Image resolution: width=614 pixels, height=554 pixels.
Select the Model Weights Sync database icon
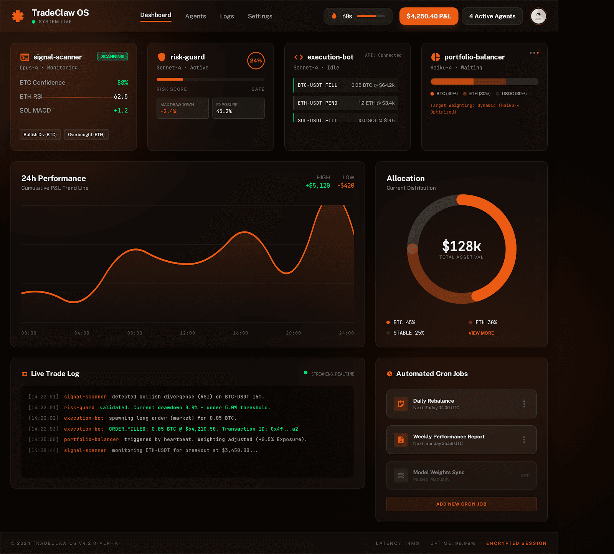401,476
